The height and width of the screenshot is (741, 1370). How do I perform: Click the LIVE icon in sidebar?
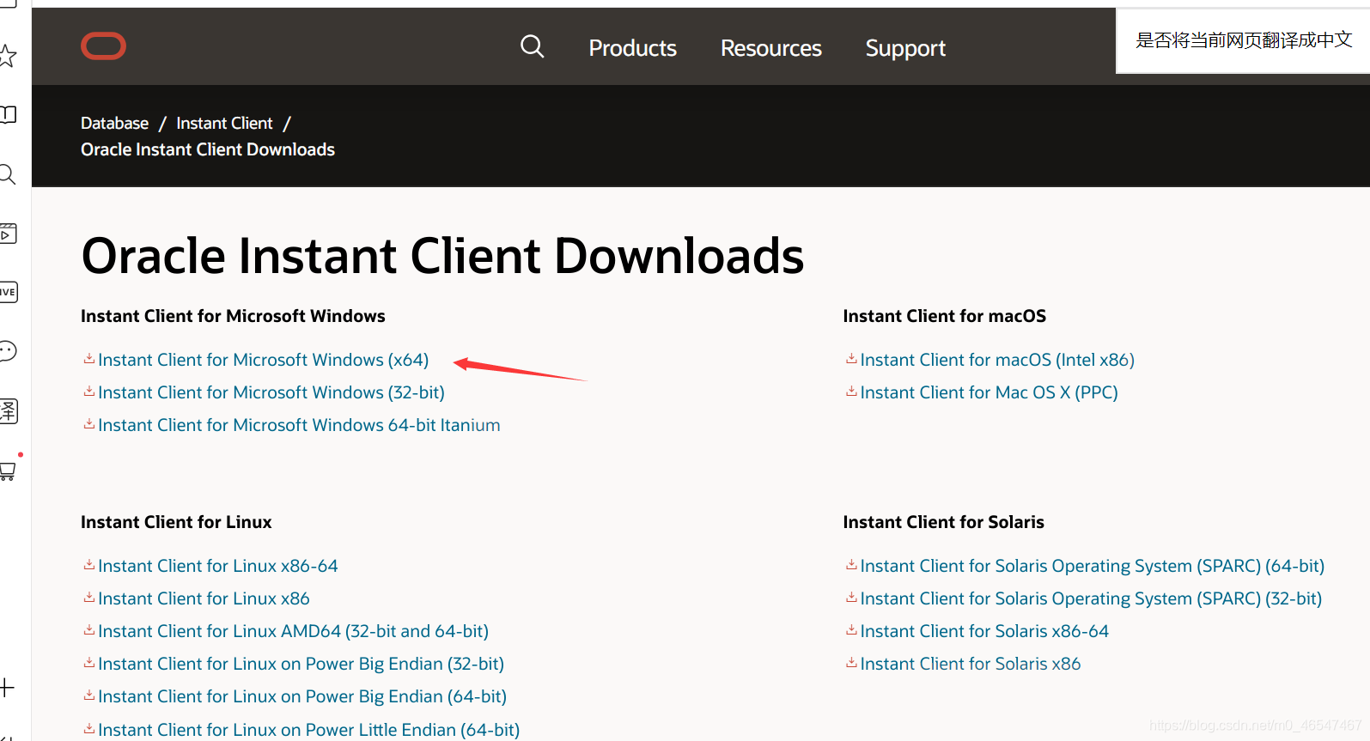point(7,292)
